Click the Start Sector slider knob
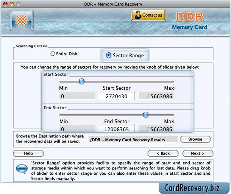 point(81,81)
